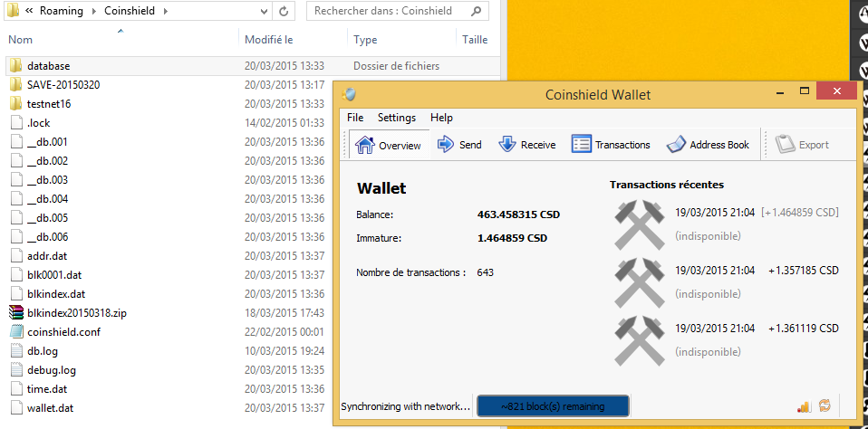Select the __db.001 file
868x429 pixels.
pyautogui.click(x=48, y=142)
